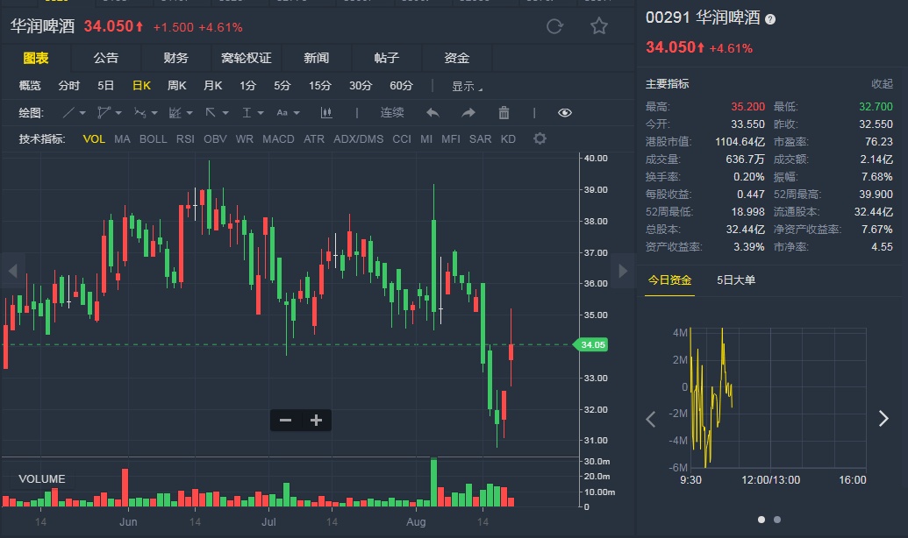
Task: Switch chart to 60分 interval
Action: [401, 86]
